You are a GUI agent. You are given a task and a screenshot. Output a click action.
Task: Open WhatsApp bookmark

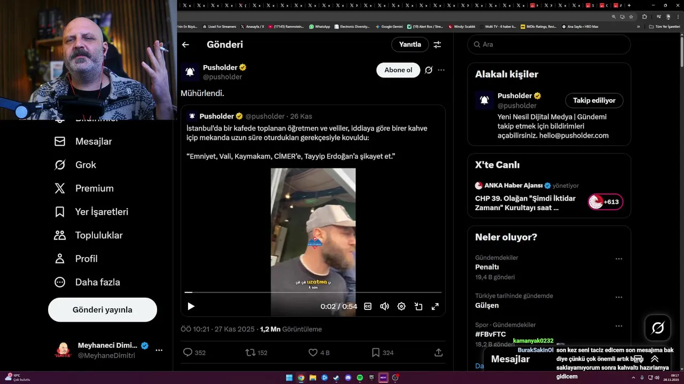pos(320,26)
